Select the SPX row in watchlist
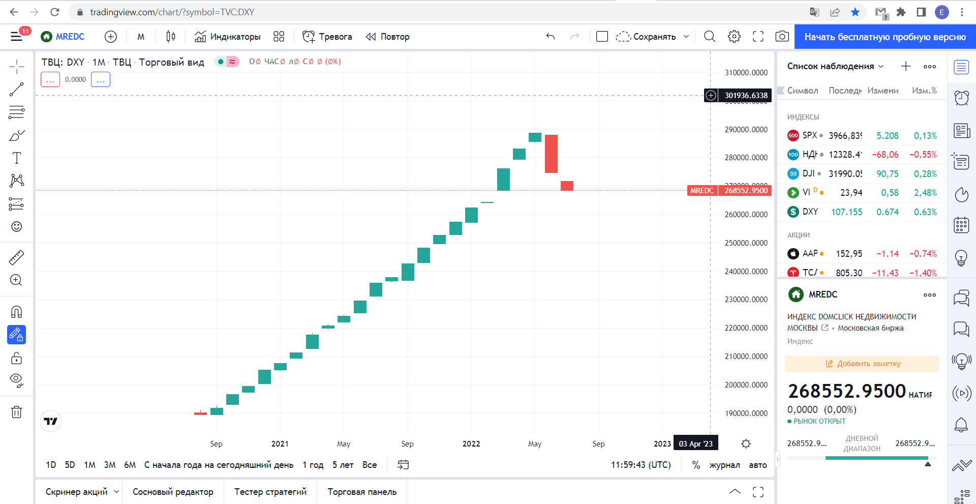Screen dimensions: 976x504 tap(862, 136)
